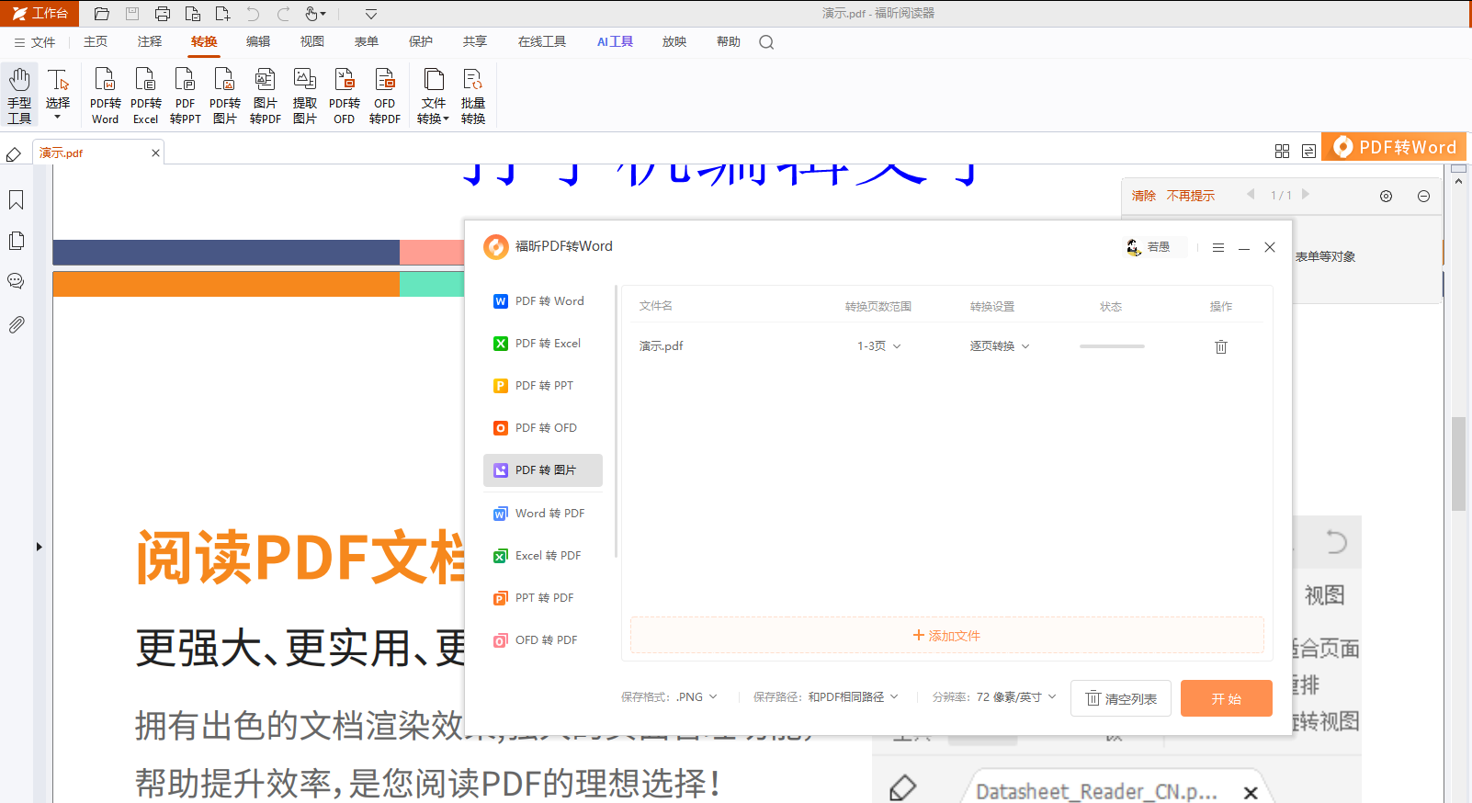Viewport: 1472px width, 803px height.
Task: Expand the .PNG save format dropdown
Action: [696, 697]
